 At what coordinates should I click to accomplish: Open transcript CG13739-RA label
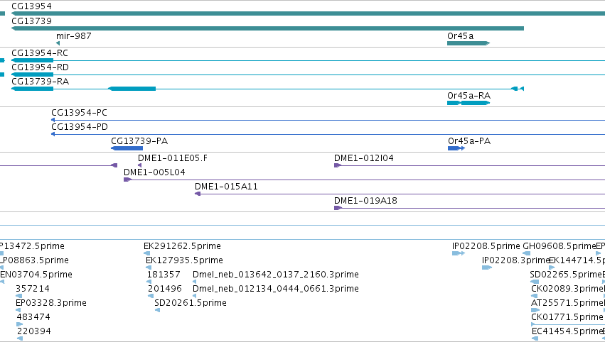click(x=40, y=82)
